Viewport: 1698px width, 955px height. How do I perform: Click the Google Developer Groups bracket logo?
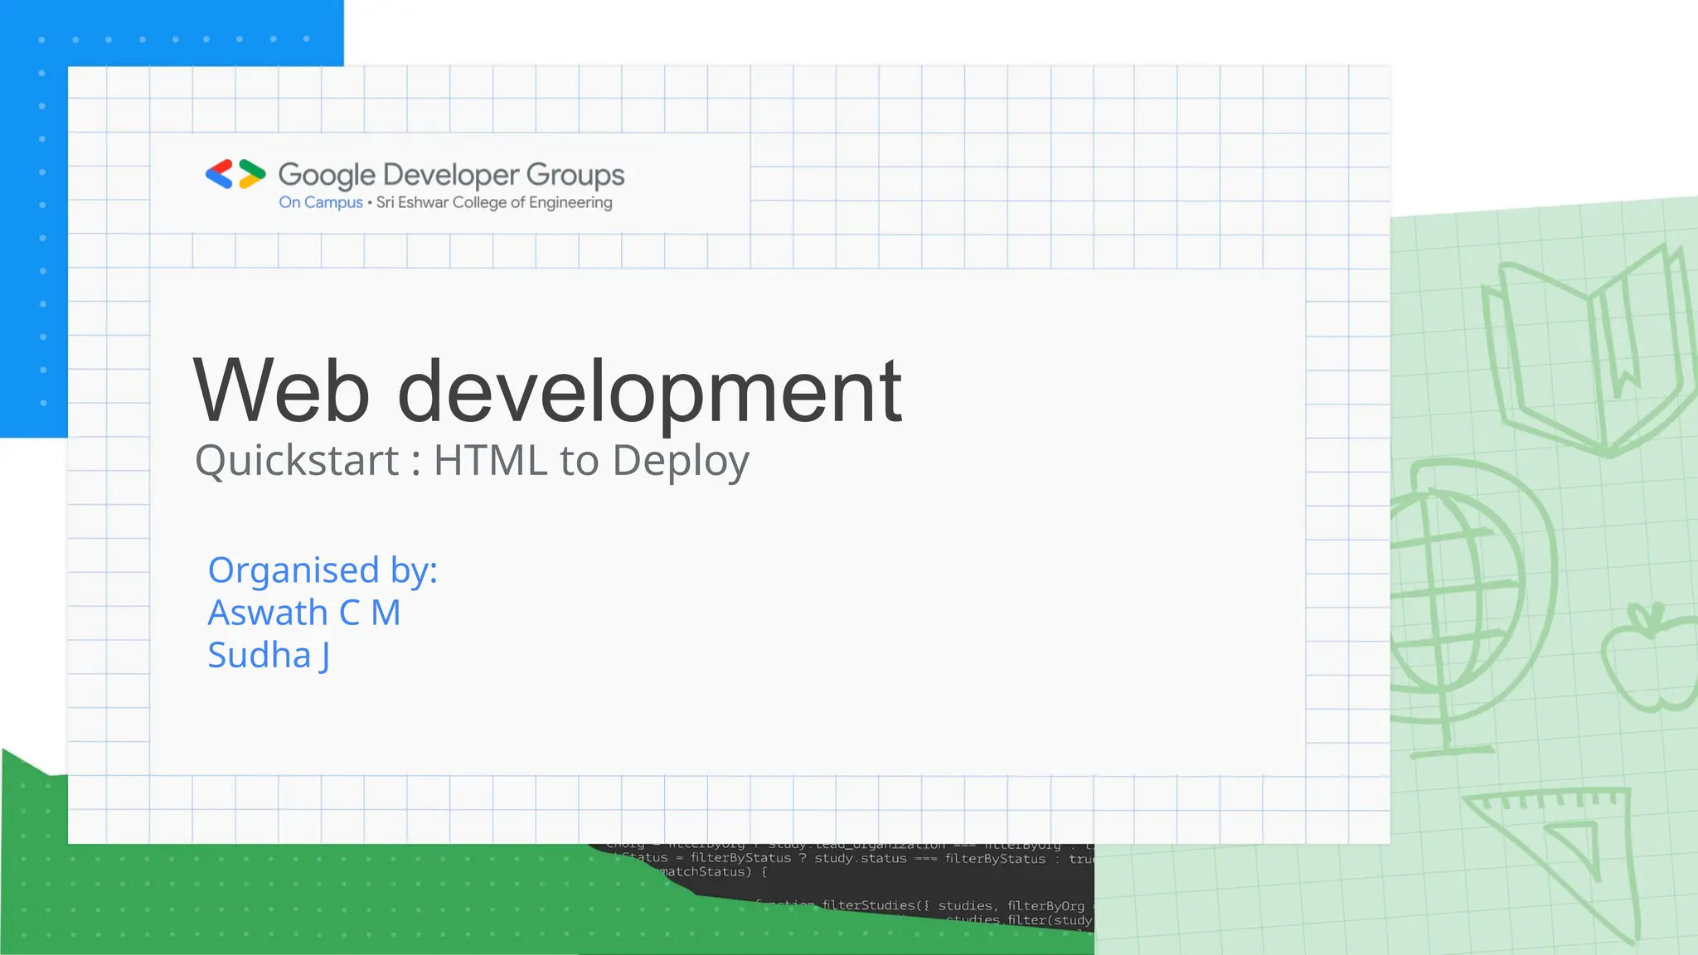[x=235, y=174]
